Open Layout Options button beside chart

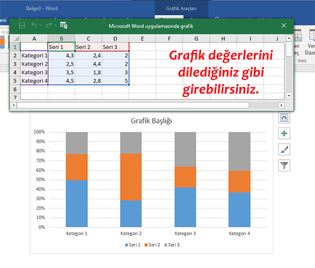tap(284, 118)
